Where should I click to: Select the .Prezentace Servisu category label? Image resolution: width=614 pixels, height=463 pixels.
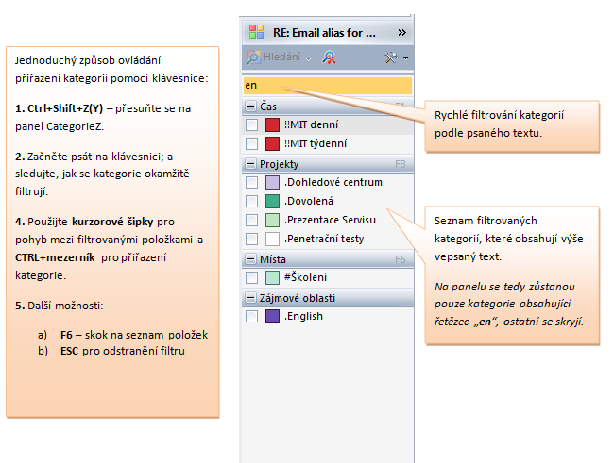tap(330, 220)
